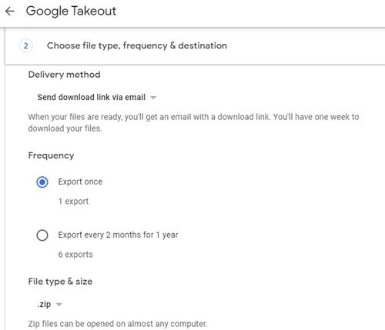Click the Export once label text
Viewport: 385px width, 330px height.
(x=80, y=182)
